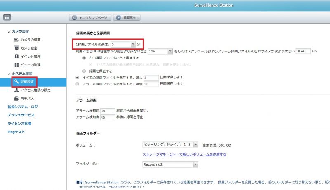
Task: Open ライセンス管理 menu item
Action: point(19,123)
